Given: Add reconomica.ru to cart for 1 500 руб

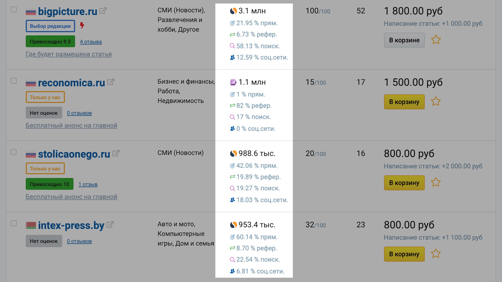Looking at the screenshot, I should (404, 102).
